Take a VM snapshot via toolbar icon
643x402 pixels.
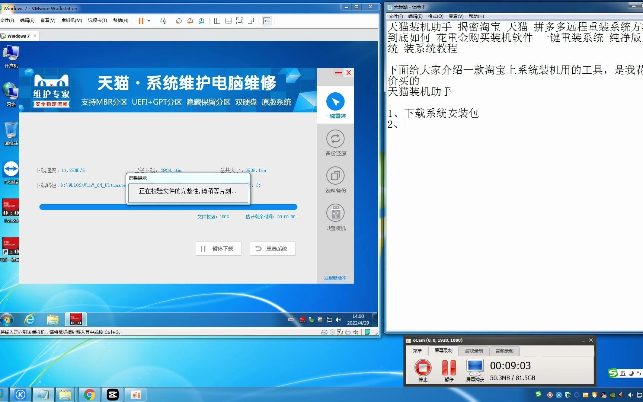click(x=179, y=21)
